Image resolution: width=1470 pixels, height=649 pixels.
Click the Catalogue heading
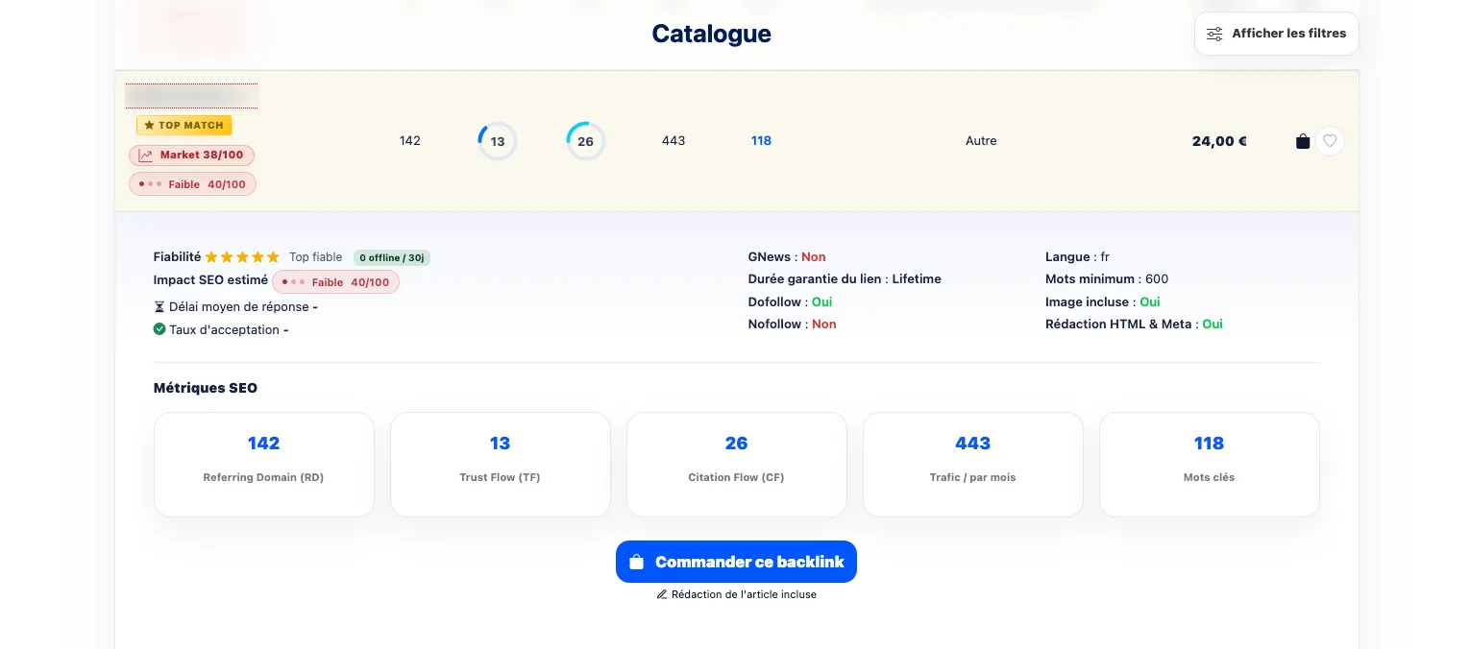[x=711, y=34]
